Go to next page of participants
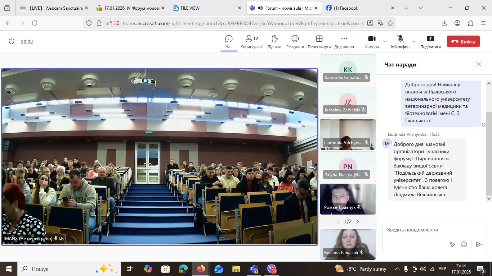 357,222
